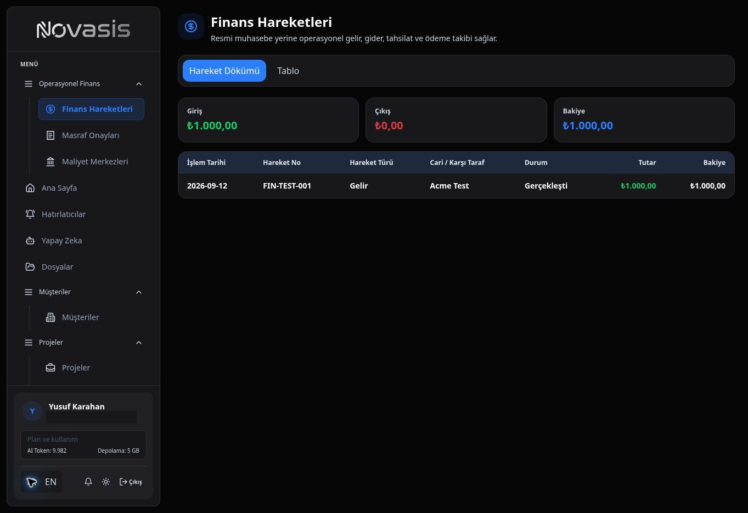Click the Cari / Karşı Taraf header

coord(457,163)
